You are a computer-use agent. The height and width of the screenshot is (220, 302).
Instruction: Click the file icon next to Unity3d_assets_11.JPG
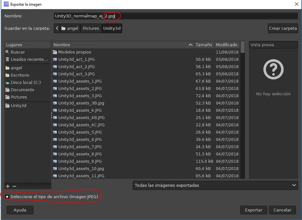point(55,176)
